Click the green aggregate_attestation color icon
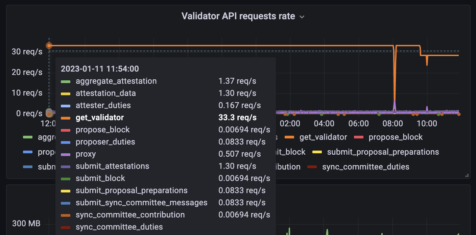Image resolution: width=476 pixels, height=235 pixels. coord(65,81)
